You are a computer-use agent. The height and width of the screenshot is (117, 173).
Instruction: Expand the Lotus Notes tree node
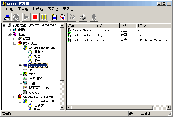(x=20, y=65)
